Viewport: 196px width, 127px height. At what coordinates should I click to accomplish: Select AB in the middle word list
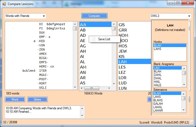pos(96,30)
